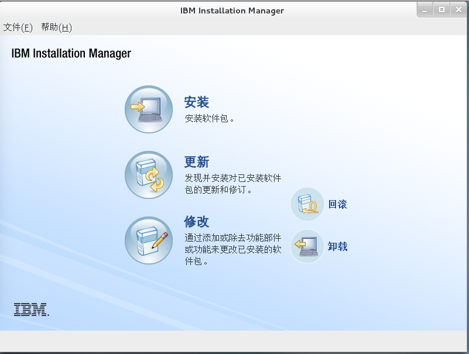Click the Install (安装) computer icon
Image resolution: width=469 pixels, height=354 pixels.
149,109
